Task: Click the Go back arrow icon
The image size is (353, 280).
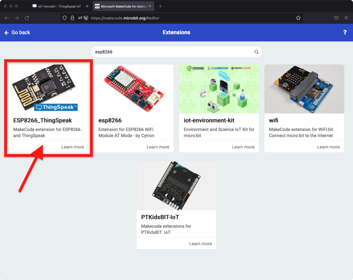Action: (6, 33)
